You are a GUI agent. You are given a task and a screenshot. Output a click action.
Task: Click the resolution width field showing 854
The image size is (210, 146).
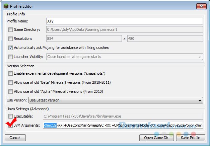coord(84,39)
